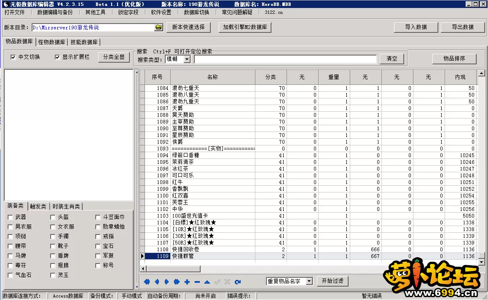Enable the 女衣服 checkbox

click(x=53, y=227)
